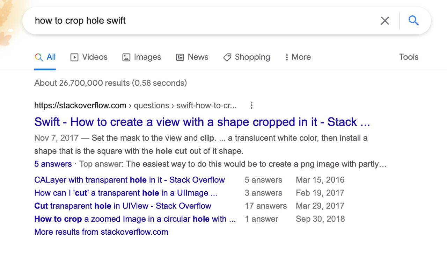Click the Images tab picture icon

pos(126,57)
